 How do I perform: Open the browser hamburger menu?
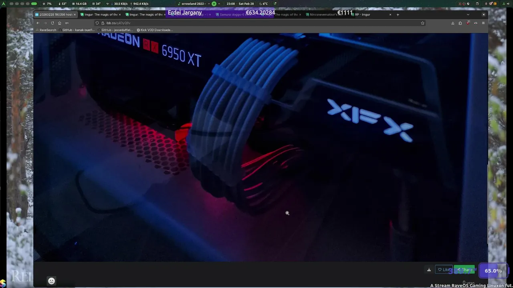pyautogui.click(x=483, y=23)
